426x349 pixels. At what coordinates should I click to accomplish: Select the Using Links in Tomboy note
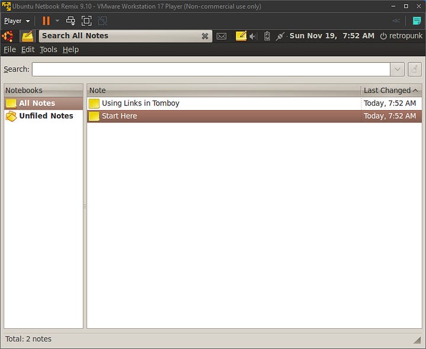pos(254,103)
